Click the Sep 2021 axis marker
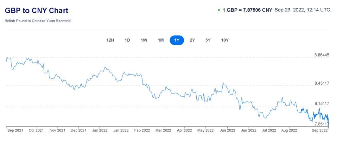342x144 pixels. [15, 130]
